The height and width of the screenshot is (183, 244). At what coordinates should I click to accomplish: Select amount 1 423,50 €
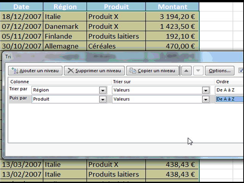(x=172, y=26)
